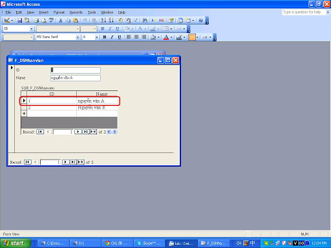Viewport: 331px width, 248px height.
Task: Apply Filter By Selection icon
Action: click(x=121, y=21)
